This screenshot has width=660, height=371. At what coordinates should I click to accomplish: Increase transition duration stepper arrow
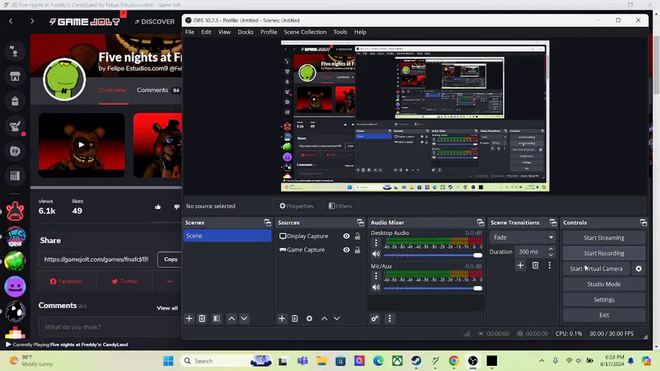coord(551,249)
